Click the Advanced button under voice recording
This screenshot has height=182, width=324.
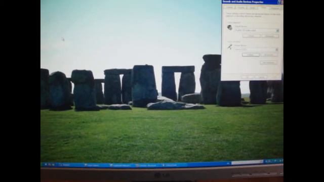pos(269,55)
